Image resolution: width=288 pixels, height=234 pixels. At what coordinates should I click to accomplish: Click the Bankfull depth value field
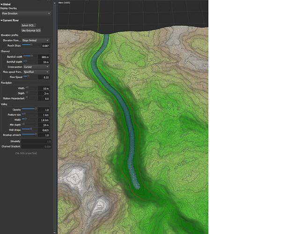point(44,62)
